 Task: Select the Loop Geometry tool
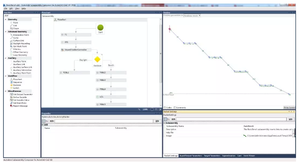click(20, 55)
